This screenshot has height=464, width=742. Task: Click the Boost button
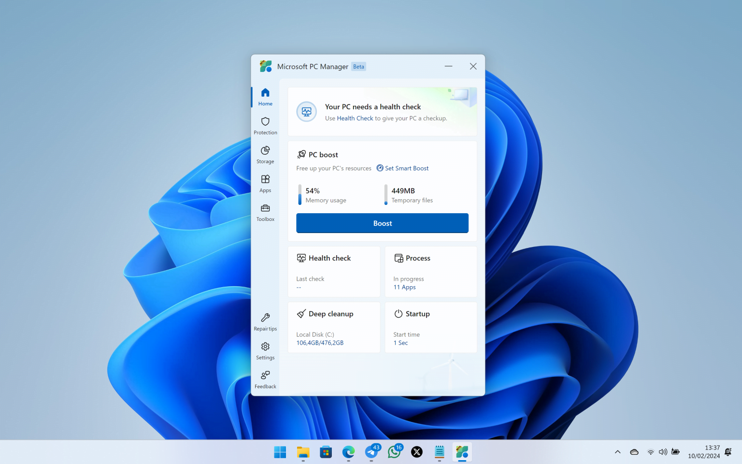(382, 223)
